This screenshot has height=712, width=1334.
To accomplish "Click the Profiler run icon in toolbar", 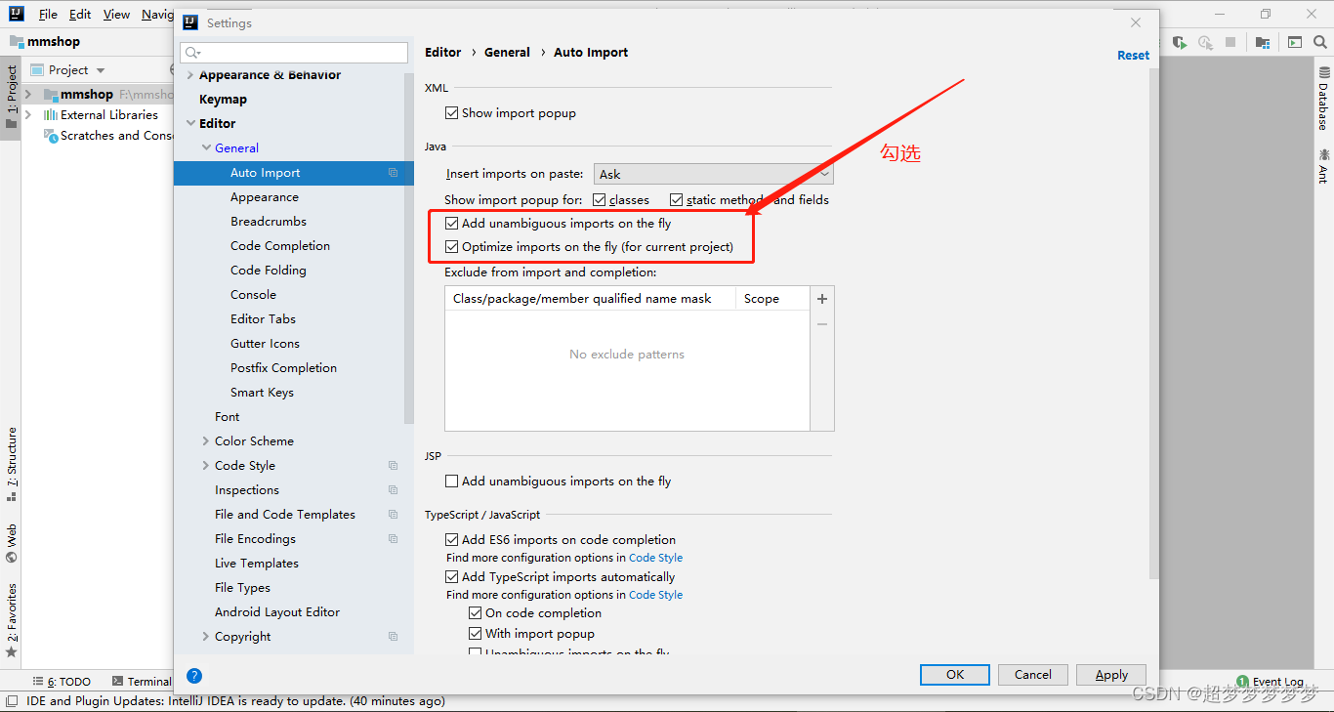I will [1206, 42].
